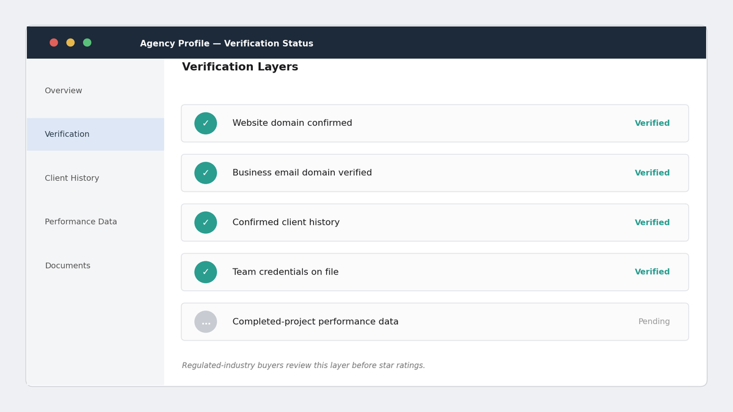Click the Agency Profile window title
733x412 pixels.
coord(227,44)
